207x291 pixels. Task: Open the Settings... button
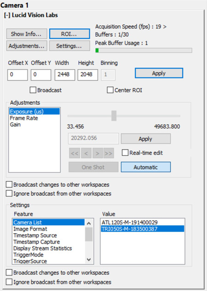[x=69, y=46]
